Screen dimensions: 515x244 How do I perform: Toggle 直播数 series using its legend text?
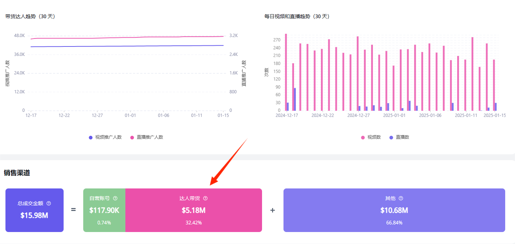(402, 138)
